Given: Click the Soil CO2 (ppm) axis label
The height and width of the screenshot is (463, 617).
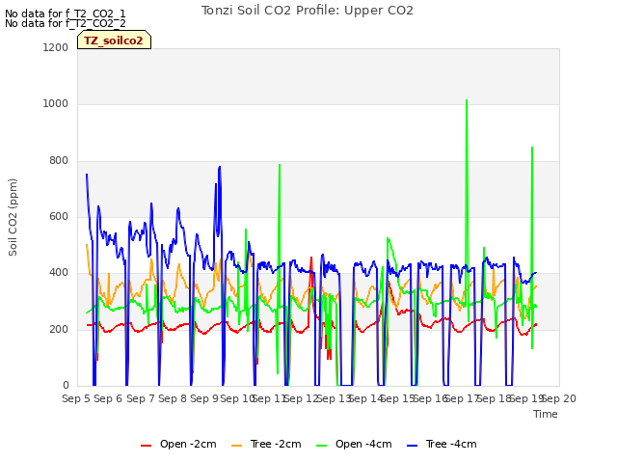Looking at the screenshot, I should pyautogui.click(x=13, y=217).
